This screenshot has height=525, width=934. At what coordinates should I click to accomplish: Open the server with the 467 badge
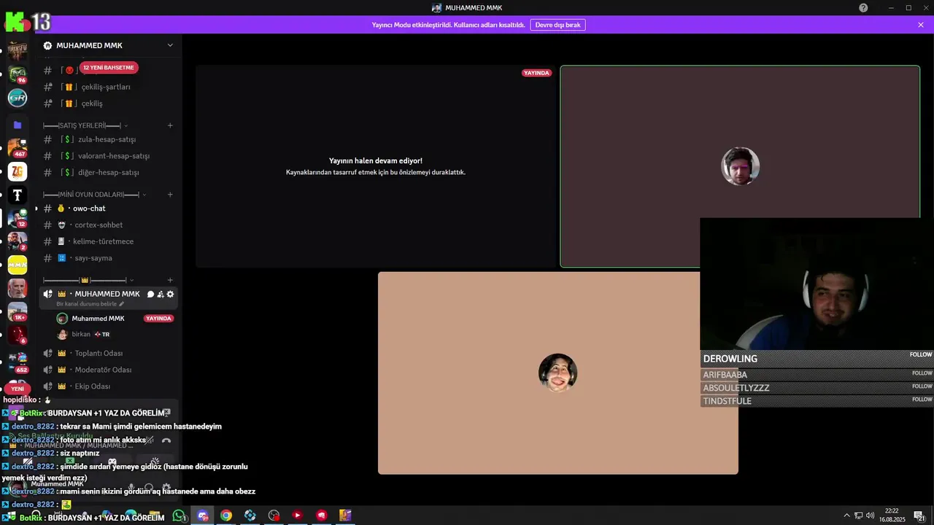pyautogui.click(x=18, y=148)
